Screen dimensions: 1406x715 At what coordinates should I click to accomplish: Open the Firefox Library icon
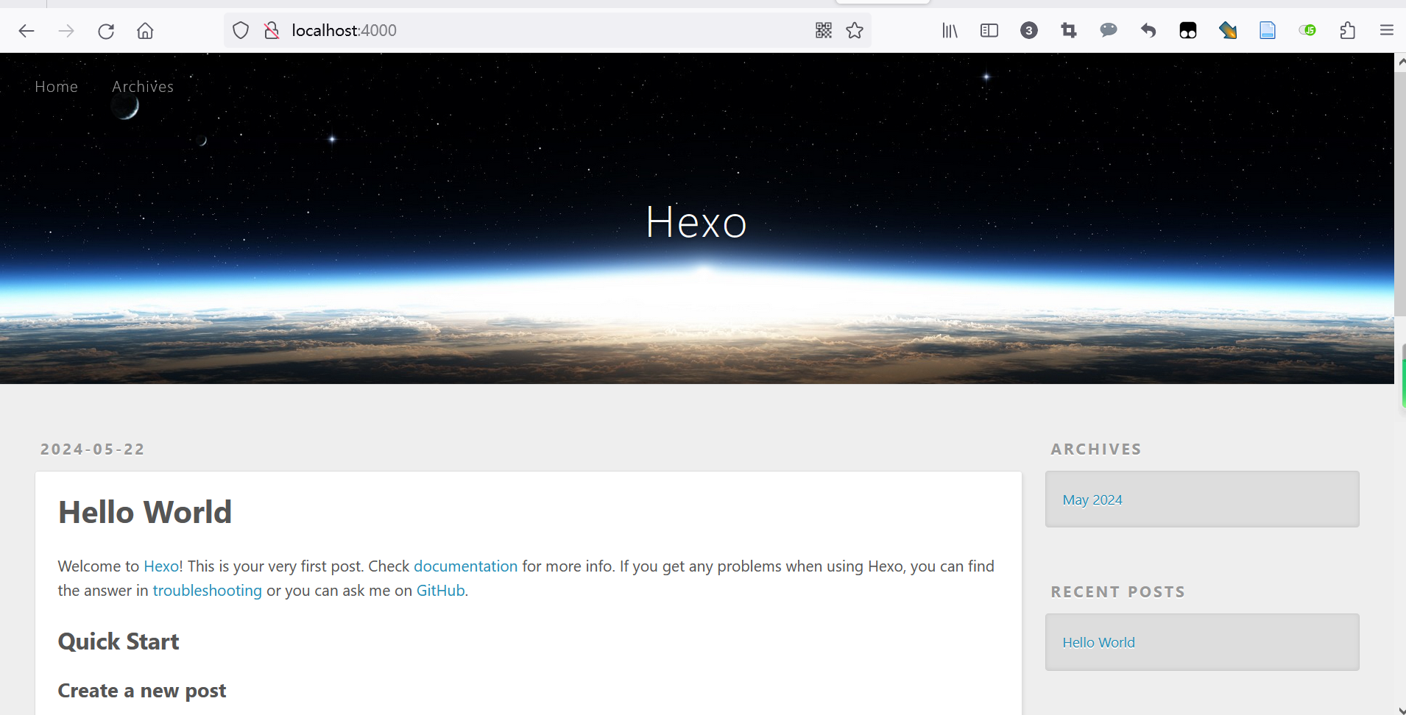(x=949, y=30)
